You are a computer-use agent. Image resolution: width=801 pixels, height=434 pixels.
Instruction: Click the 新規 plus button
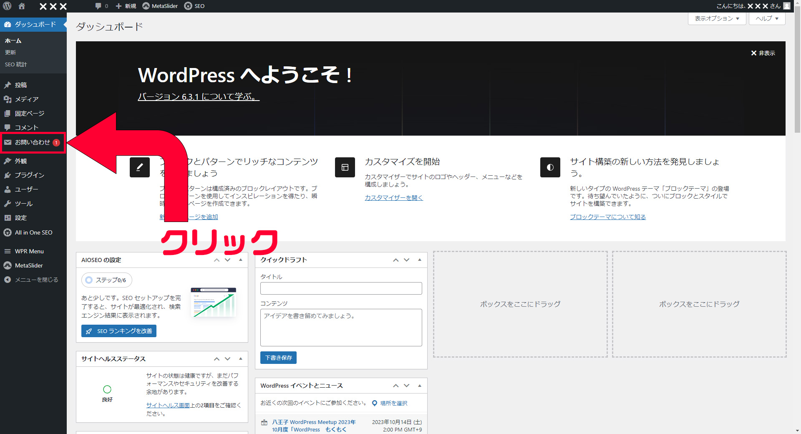pos(126,6)
